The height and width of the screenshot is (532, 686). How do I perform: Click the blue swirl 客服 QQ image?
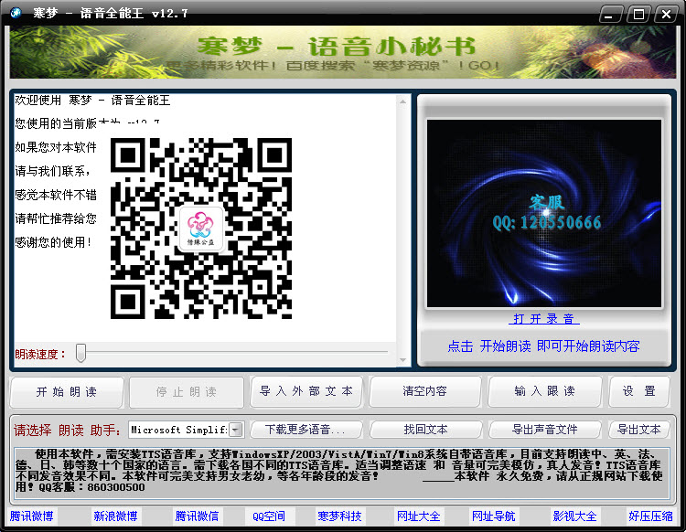coord(544,213)
